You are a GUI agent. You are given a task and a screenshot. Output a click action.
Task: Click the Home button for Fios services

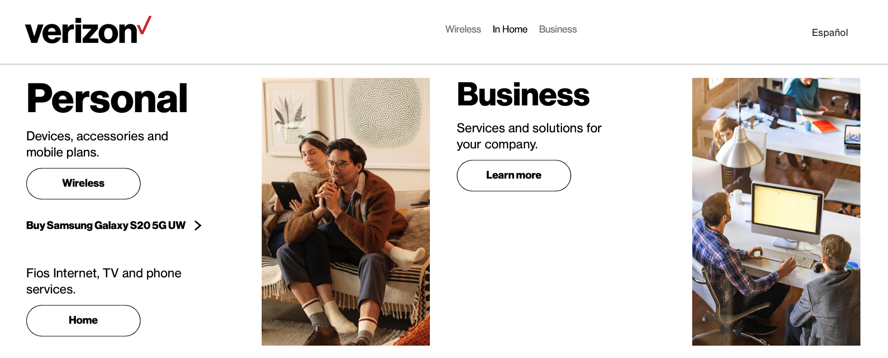tap(83, 320)
